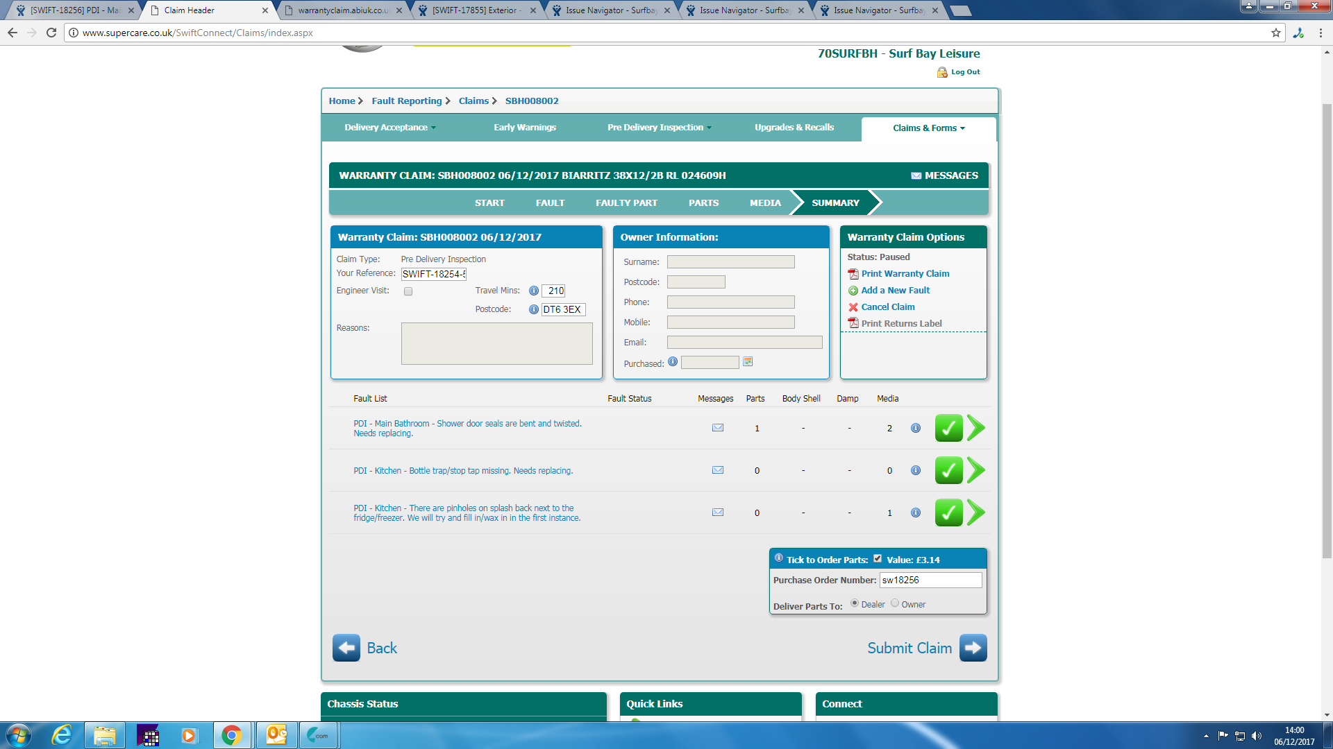The image size is (1333, 749).
Task: Switch to the Early Warnings tab
Action: click(524, 128)
